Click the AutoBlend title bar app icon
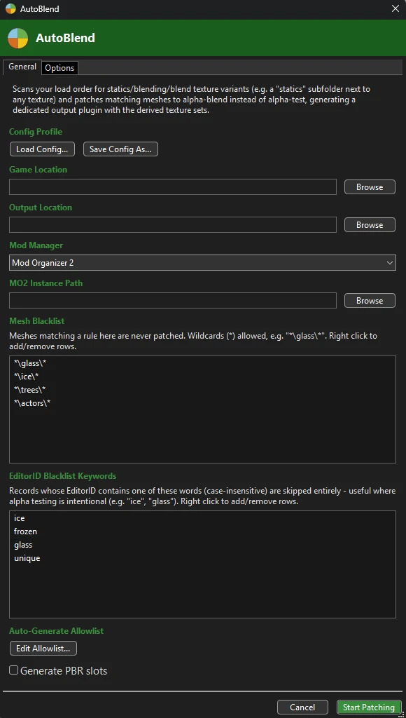 point(10,8)
